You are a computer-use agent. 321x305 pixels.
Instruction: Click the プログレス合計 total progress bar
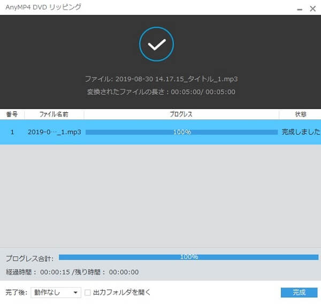click(188, 257)
